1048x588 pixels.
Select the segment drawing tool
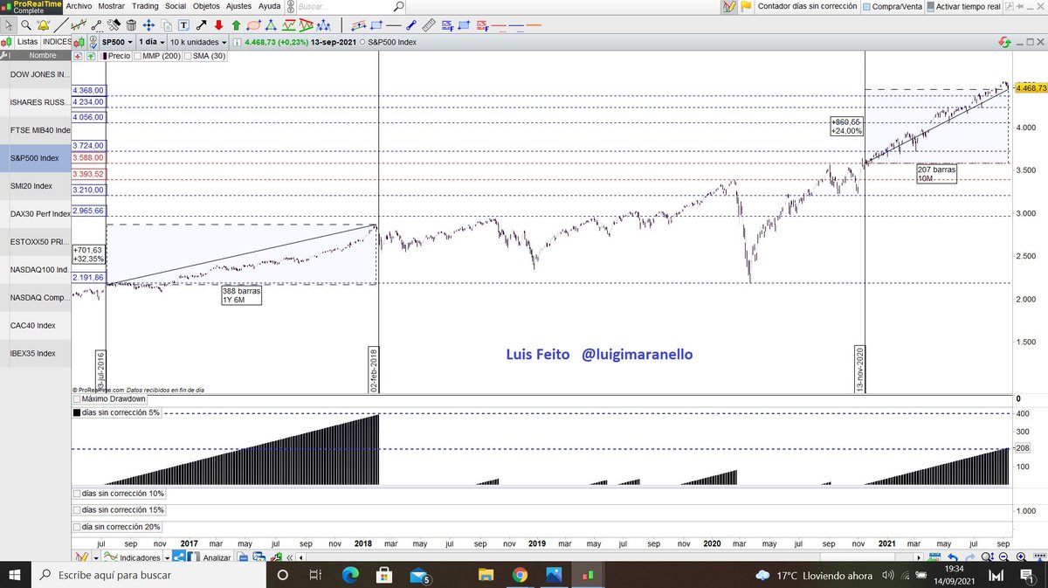pos(96,24)
